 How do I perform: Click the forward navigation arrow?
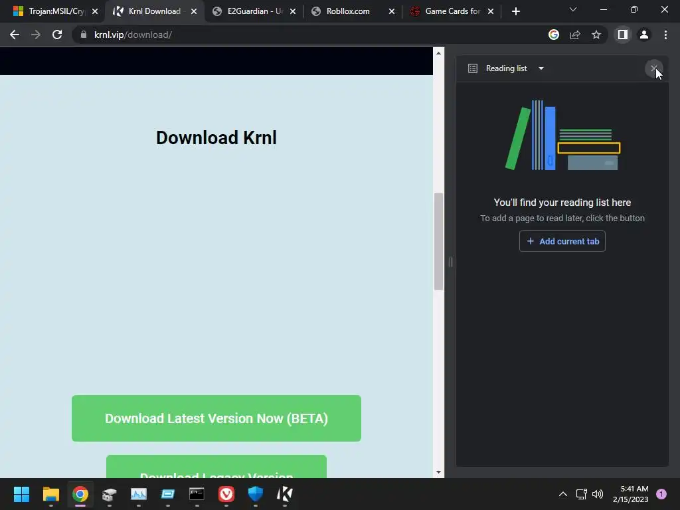coord(36,35)
